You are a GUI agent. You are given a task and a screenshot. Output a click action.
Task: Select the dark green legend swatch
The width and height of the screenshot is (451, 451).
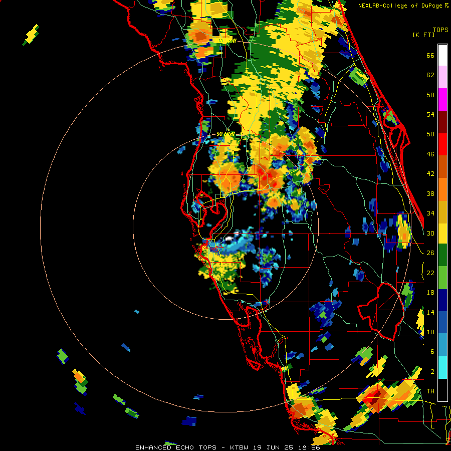(442, 255)
